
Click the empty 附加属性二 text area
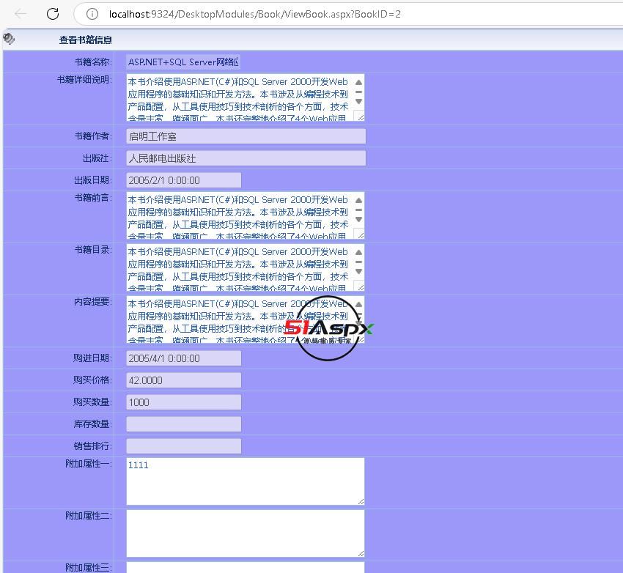pyautogui.click(x=245, y=533)
